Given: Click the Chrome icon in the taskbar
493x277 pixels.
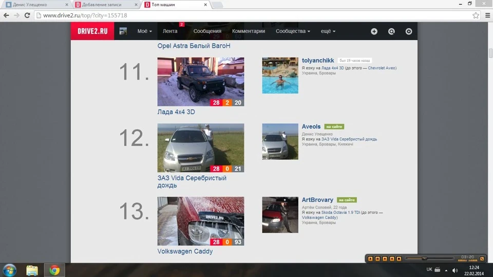Looking at the screenshot, I should pos(54,270).
